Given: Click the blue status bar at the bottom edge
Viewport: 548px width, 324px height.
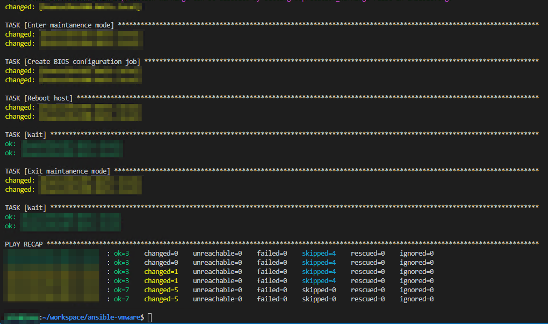Looking at the screenshot, I should coord(274,323).
